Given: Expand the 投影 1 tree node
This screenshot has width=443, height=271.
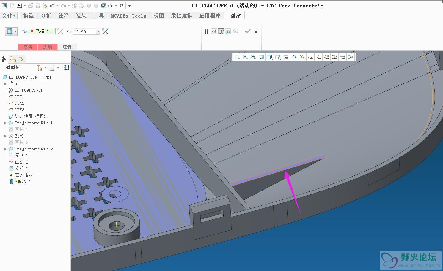Looking at the screenshot, I should coord(5,136).
